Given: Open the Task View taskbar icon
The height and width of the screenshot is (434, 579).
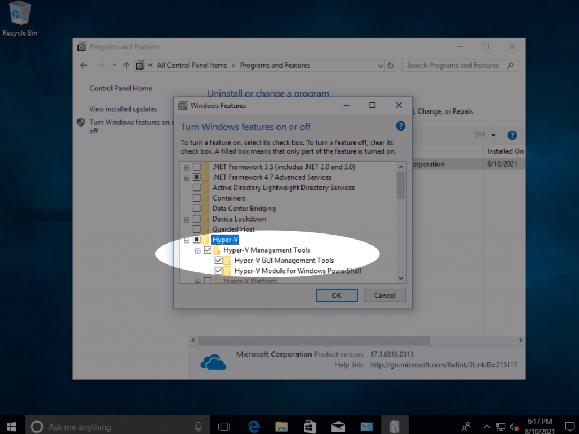Looking at the screenshot, I should (x=224, y=427).
